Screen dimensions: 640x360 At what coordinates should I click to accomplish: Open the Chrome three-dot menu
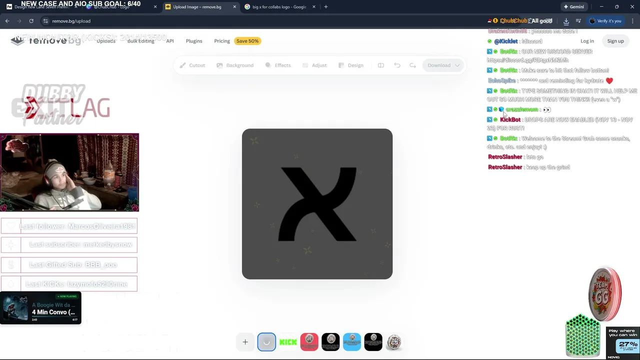pyautogui.click(x=633, y=21)
